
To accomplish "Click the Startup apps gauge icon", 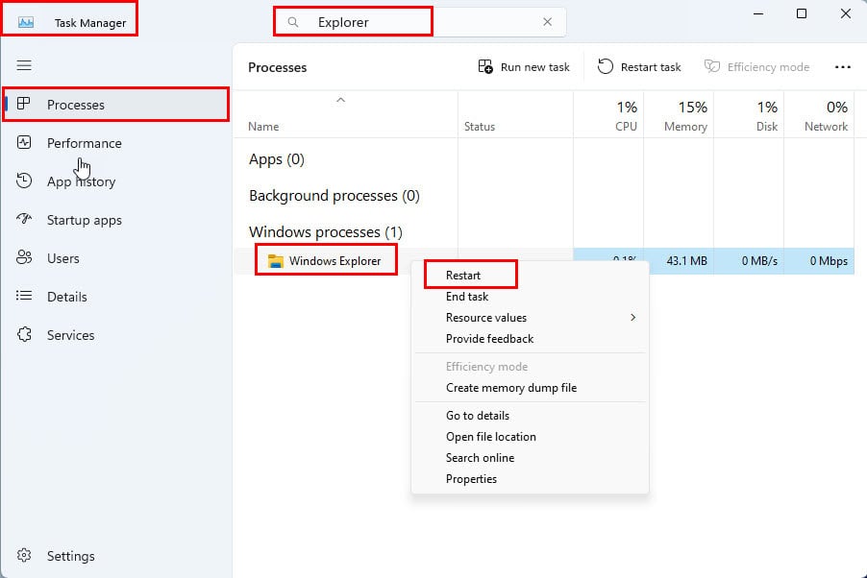I will click(24, 219).
